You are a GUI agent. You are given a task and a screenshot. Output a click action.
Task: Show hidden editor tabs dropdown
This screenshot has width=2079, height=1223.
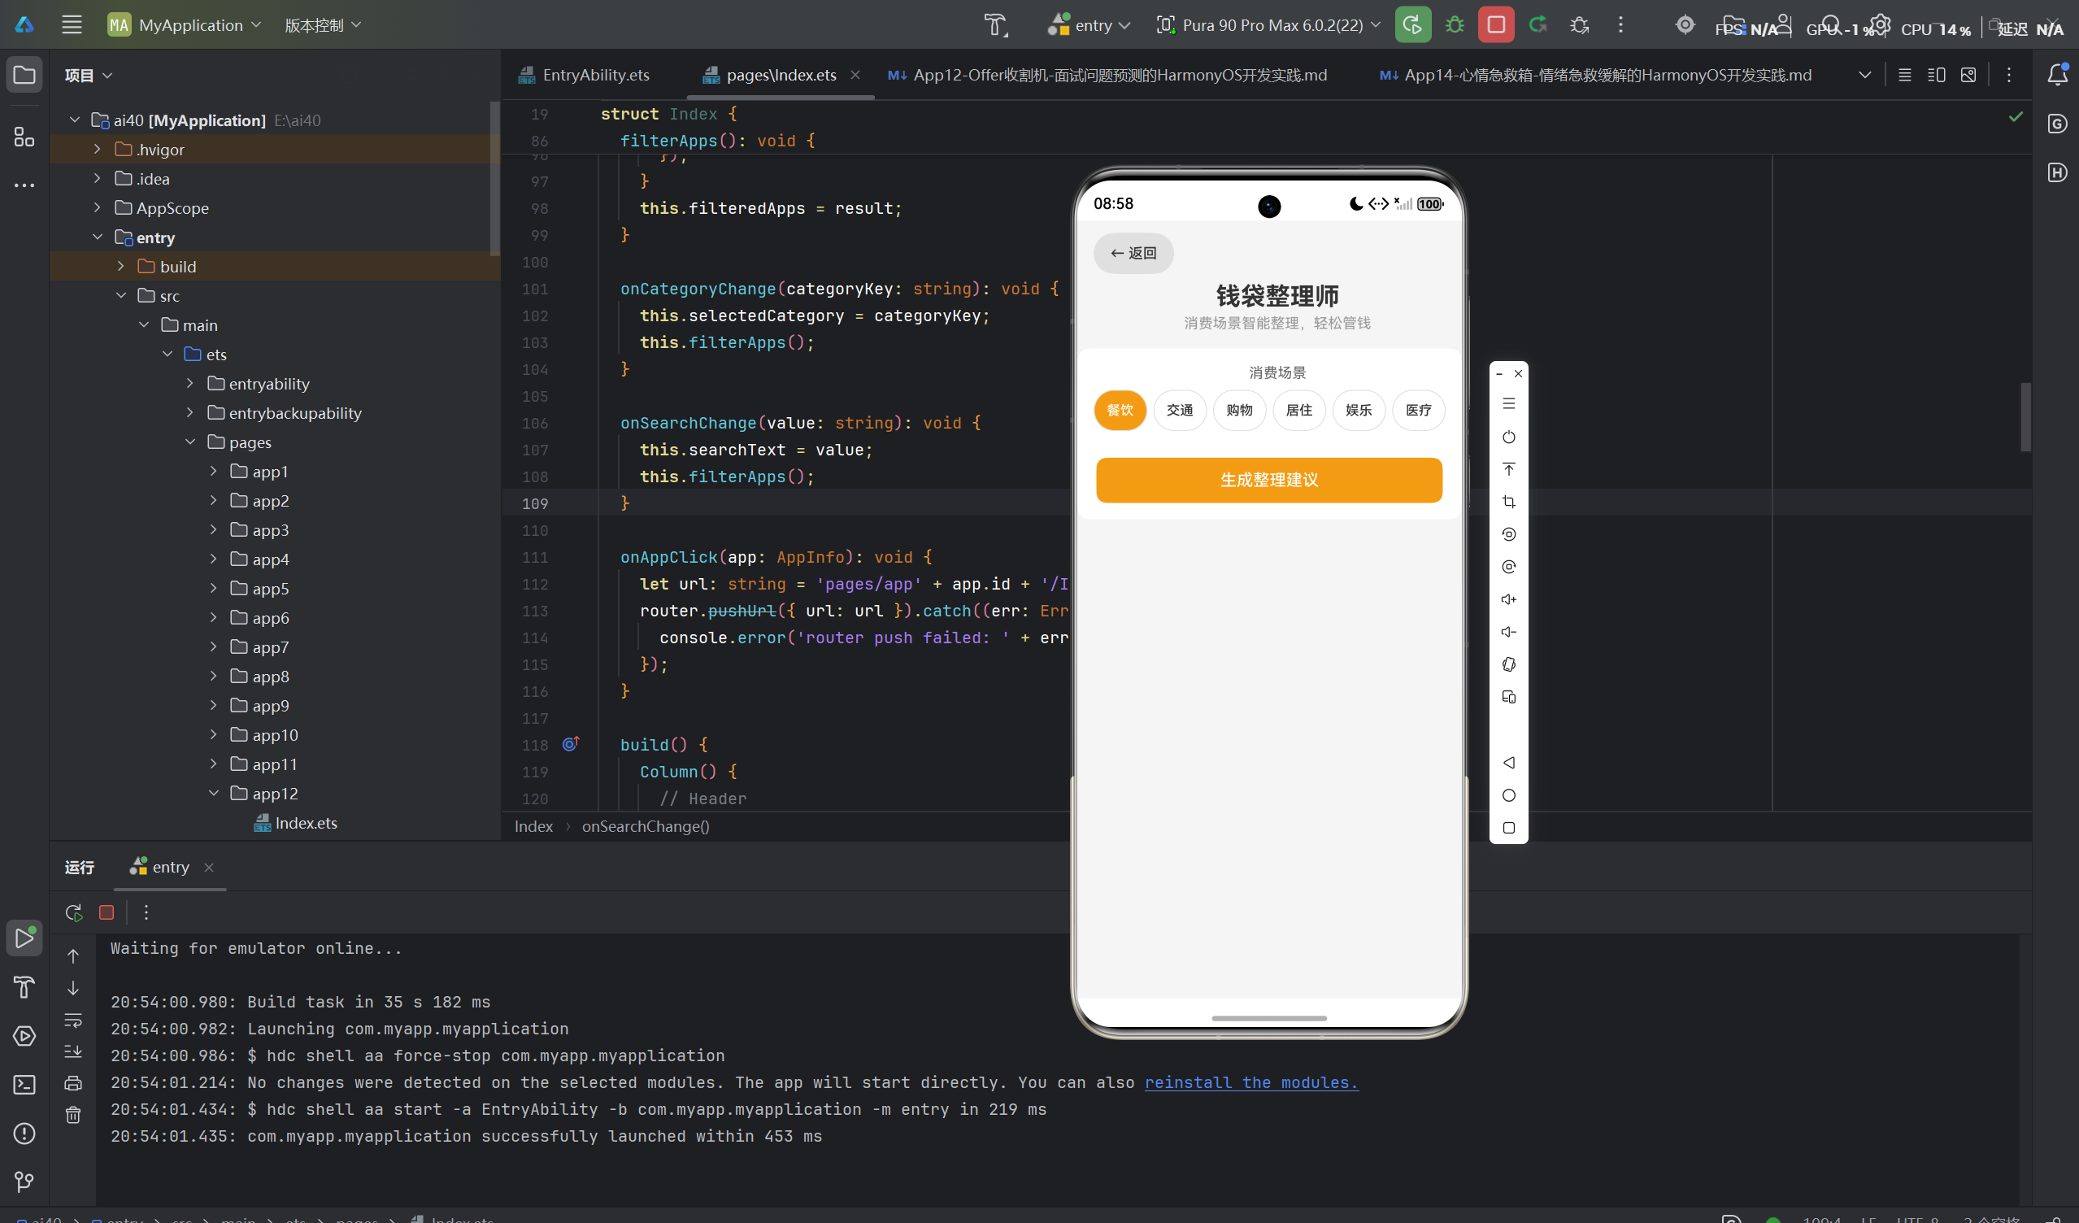(x=1864, y=75)
